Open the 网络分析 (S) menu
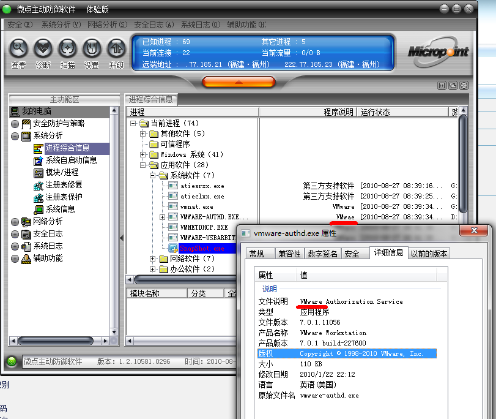 click(x=108, y=25)
